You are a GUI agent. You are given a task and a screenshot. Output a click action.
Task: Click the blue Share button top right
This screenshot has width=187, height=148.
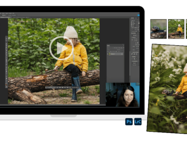(x=139, y=15)
